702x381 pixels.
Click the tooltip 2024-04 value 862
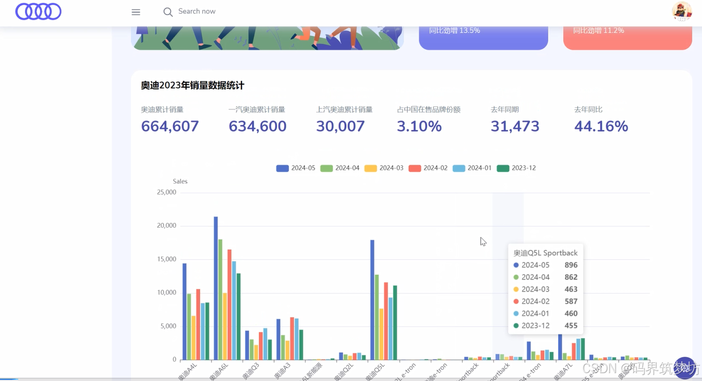point(571,277)
